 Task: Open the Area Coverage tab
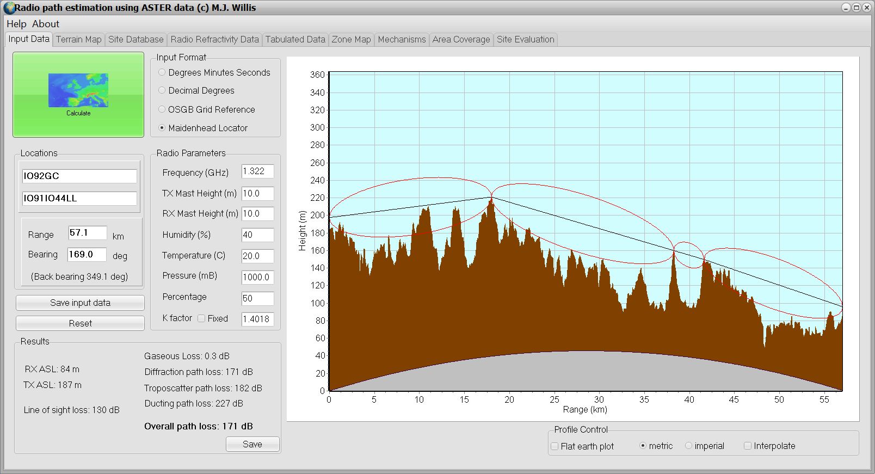tap(461, 39)
